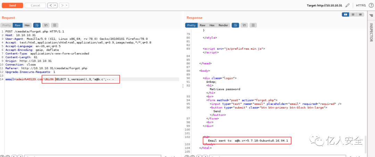
Task: Toggle the HTTP/1 protocol selector
Action: click(361, 6)
